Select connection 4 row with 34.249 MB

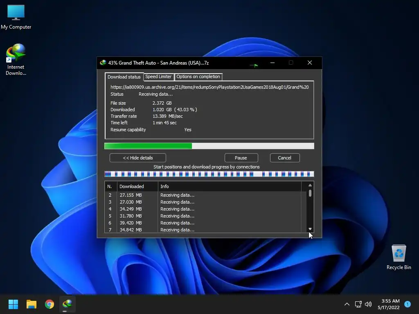pyautogui.click(x=205, y=209)
